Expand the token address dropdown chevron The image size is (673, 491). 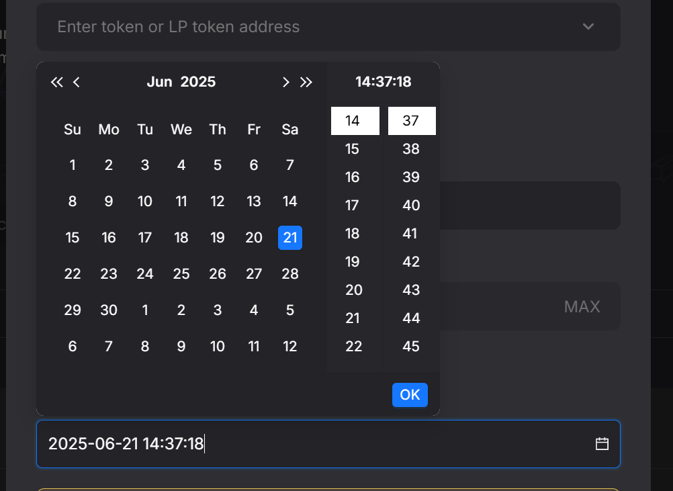point(588,27)
